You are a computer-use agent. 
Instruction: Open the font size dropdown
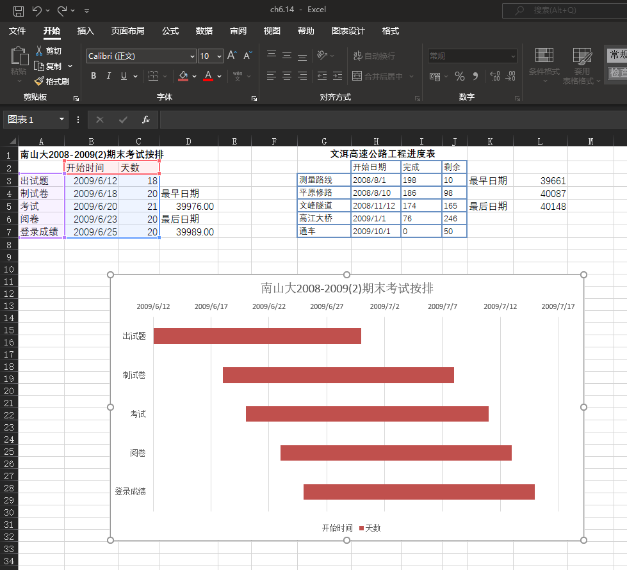coord(219,56)
